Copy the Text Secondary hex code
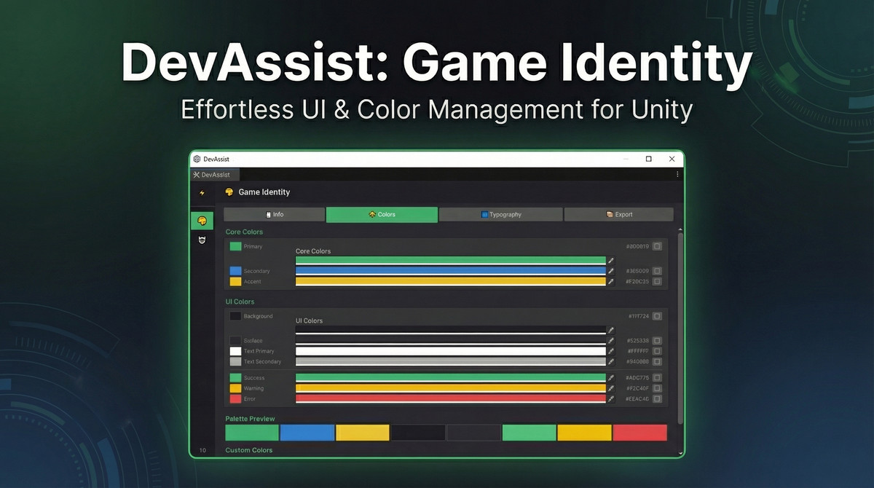The height and width of the screenshot is (488, 874). 657,361
